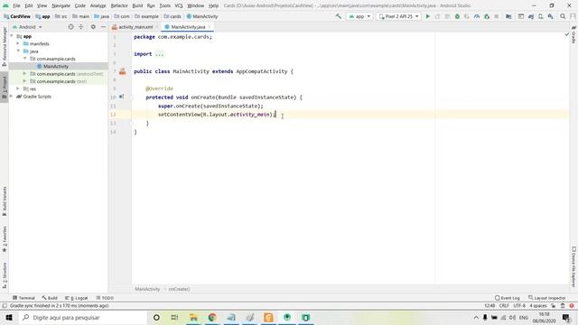
Task: Toggle the Structure side tab
Action: tap(5, 275)
